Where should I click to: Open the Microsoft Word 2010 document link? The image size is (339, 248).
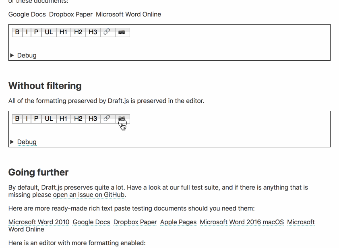tap(39, 222)
